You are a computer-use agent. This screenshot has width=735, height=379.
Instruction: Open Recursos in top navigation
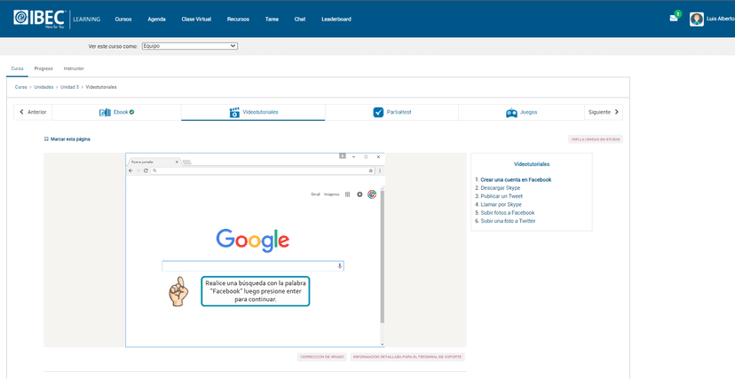[238, 20]
